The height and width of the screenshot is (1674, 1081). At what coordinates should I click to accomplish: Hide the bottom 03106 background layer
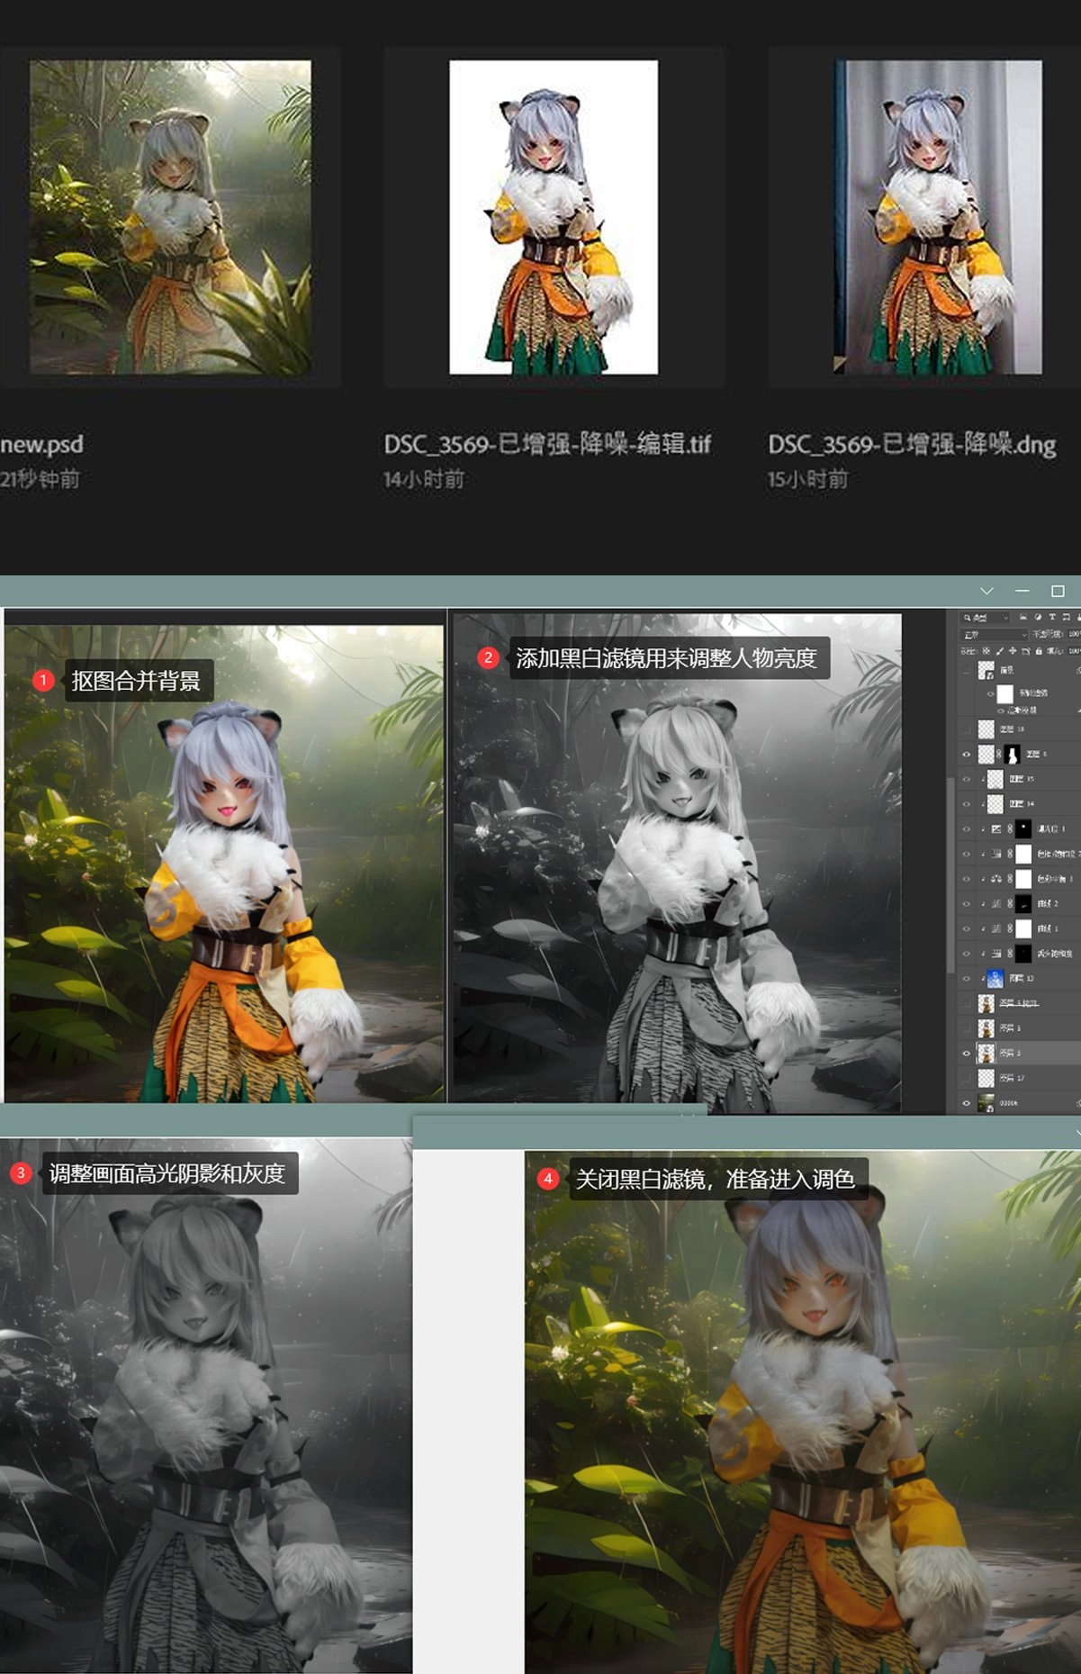point(967,1103)
